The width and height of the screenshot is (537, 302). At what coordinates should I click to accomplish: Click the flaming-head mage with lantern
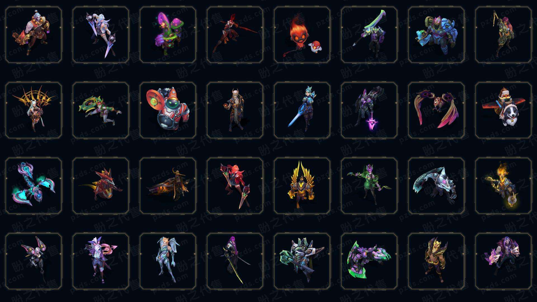point(503,186)
